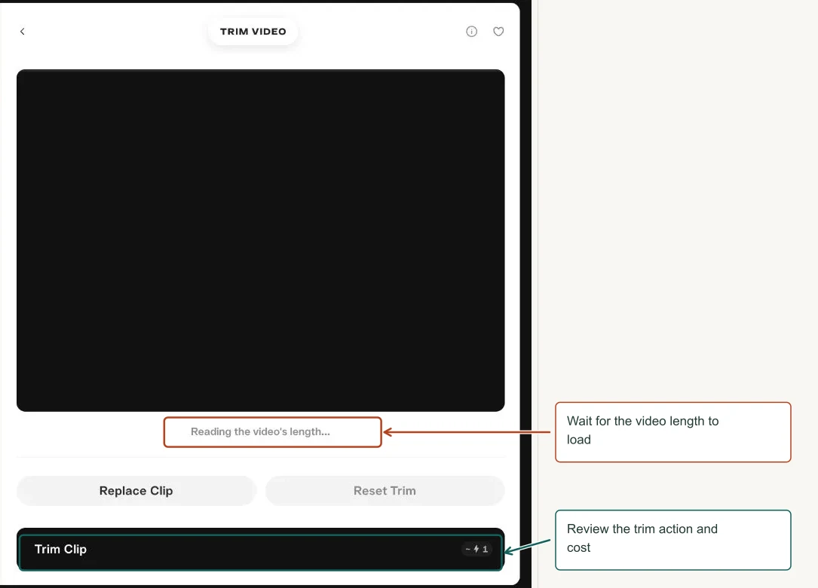This screenshot has height=588, width=818.
Task: Click the black video preview area
Action: pos(260,240)
